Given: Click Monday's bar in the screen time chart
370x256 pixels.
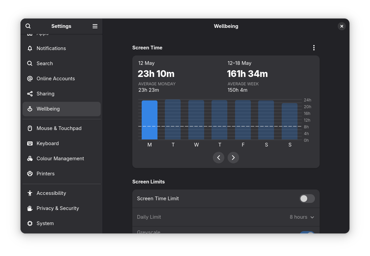Looking at the screenshot, I should [149, 120].
